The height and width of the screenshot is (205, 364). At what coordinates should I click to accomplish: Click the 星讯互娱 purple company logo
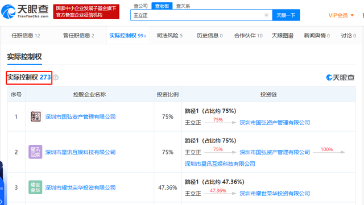(x=35, y=152)
